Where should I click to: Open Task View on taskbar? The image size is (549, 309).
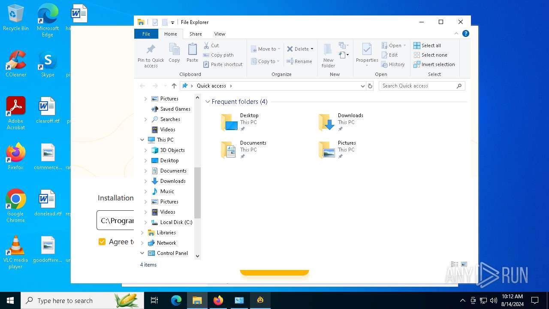click(x=154, y=300)
